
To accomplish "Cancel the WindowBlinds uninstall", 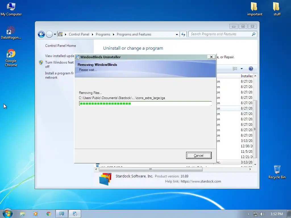I will 199,155.
